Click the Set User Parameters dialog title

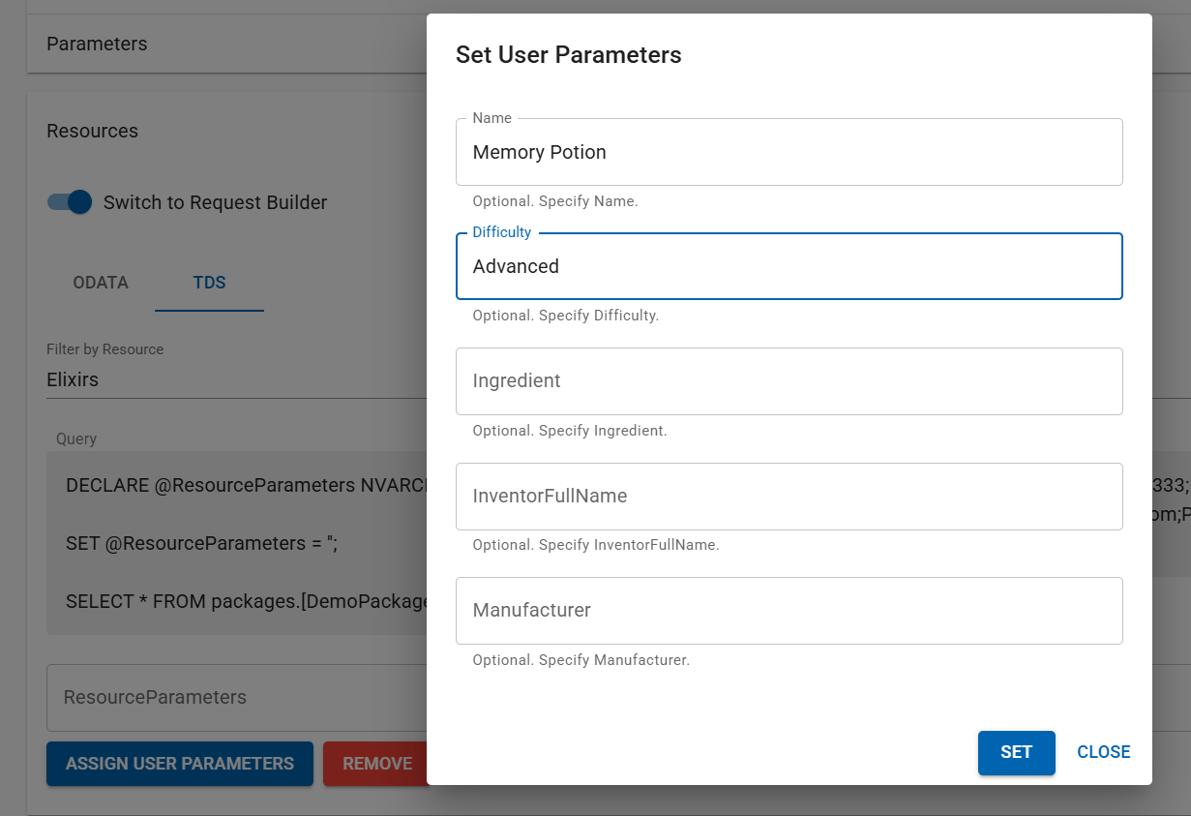[x=568, y=55]
